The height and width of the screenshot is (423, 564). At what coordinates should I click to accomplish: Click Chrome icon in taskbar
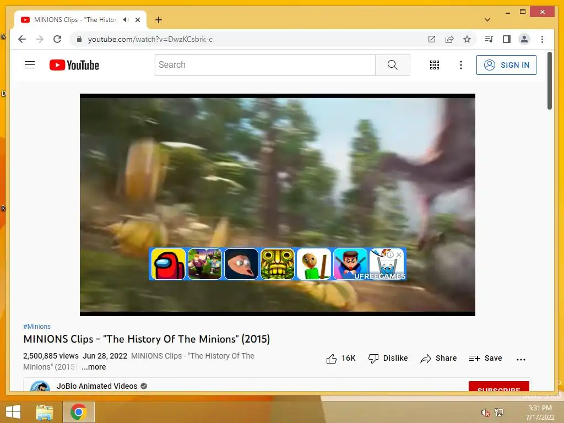coord(78,412)
